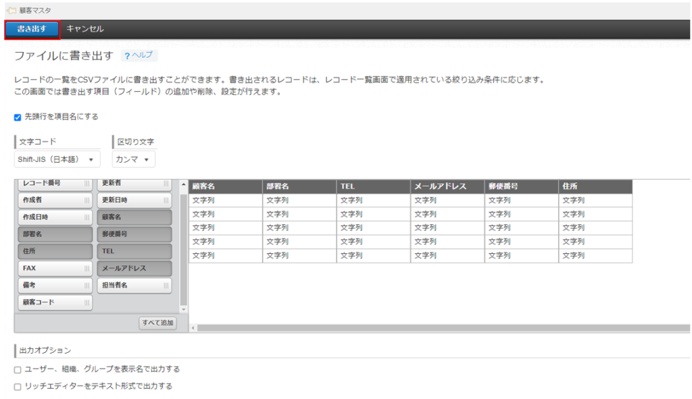The width and height of the screenshot is (692, 399).
Task: Open the 文字コード Shift-JIS dropdown
Action: click(57, 159)
